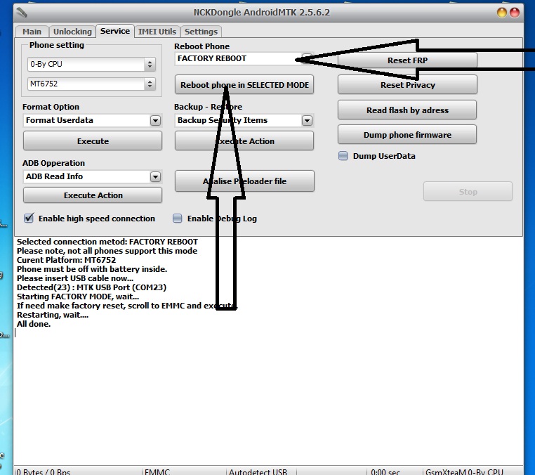Click Dump phone firmware button
Viewport: 535px width, 475px height.
pyautogui.click(x=407, y=134)
